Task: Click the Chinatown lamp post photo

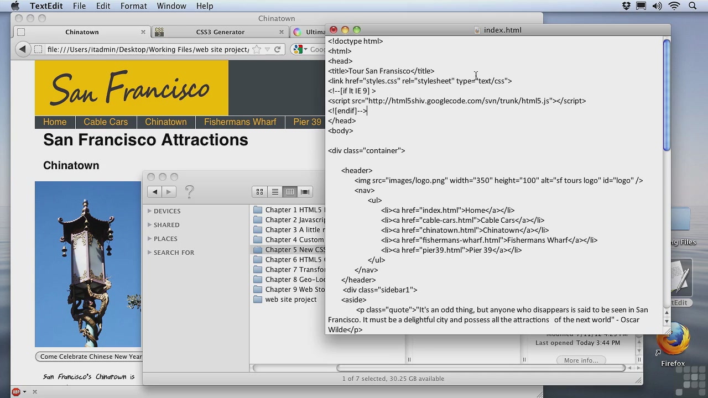Action: 88,264
